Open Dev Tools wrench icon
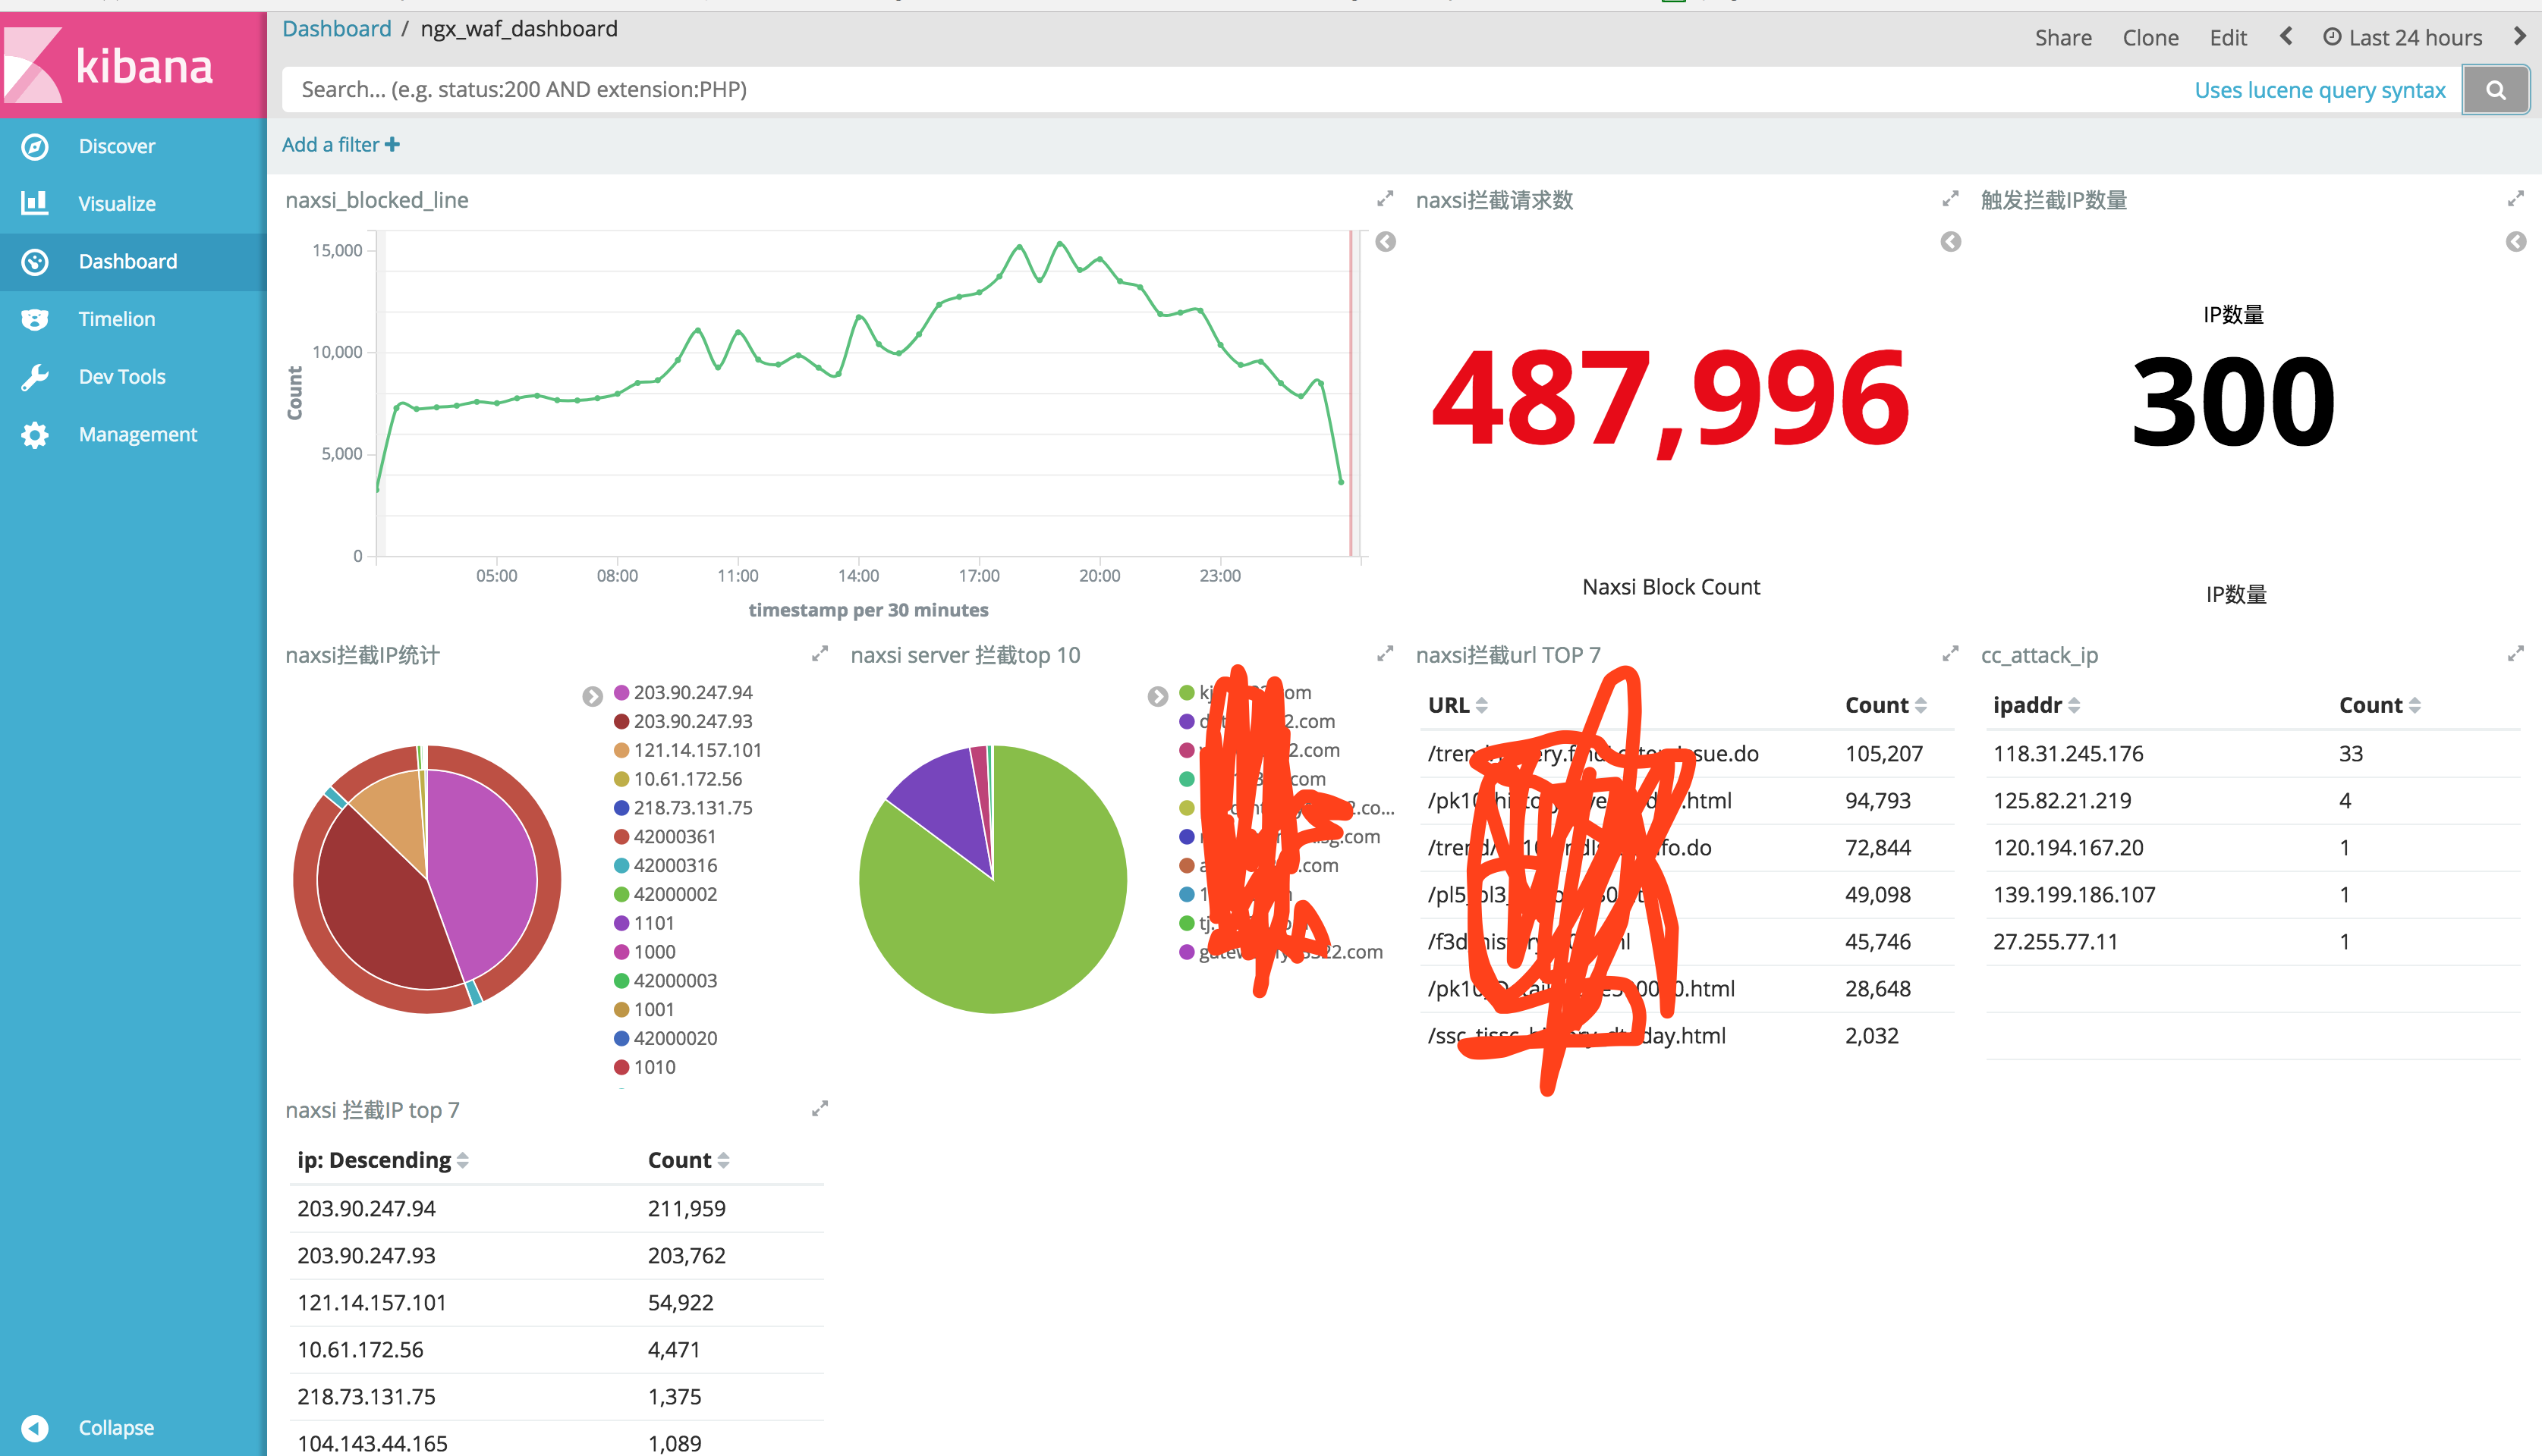2542x1456 pixels. [35, 377]
